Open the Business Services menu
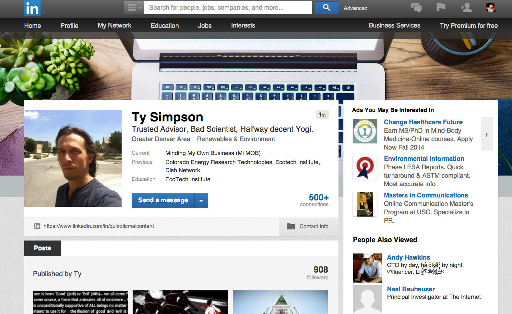This screenshot has width=512, height=314. click(395, 25)
